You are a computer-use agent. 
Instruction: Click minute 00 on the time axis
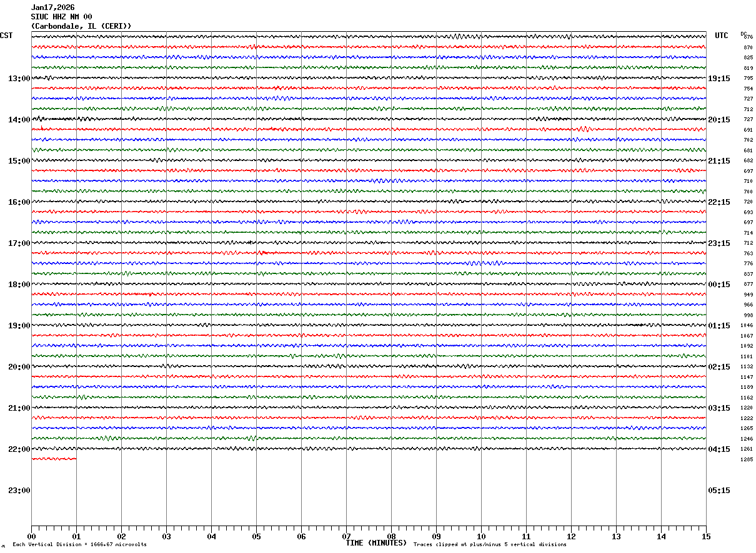point(31,536)
